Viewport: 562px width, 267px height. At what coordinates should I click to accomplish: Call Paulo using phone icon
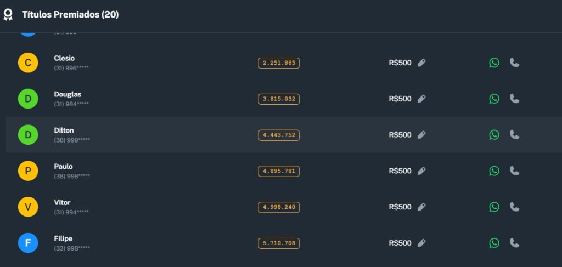click(514, 171)
